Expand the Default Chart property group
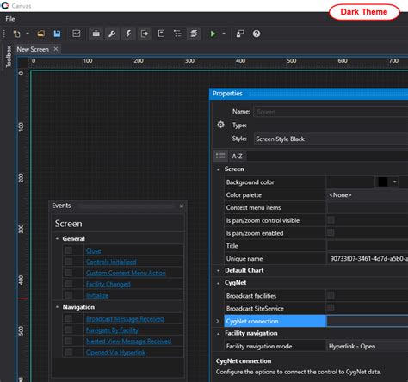 [x=219, y=270]
